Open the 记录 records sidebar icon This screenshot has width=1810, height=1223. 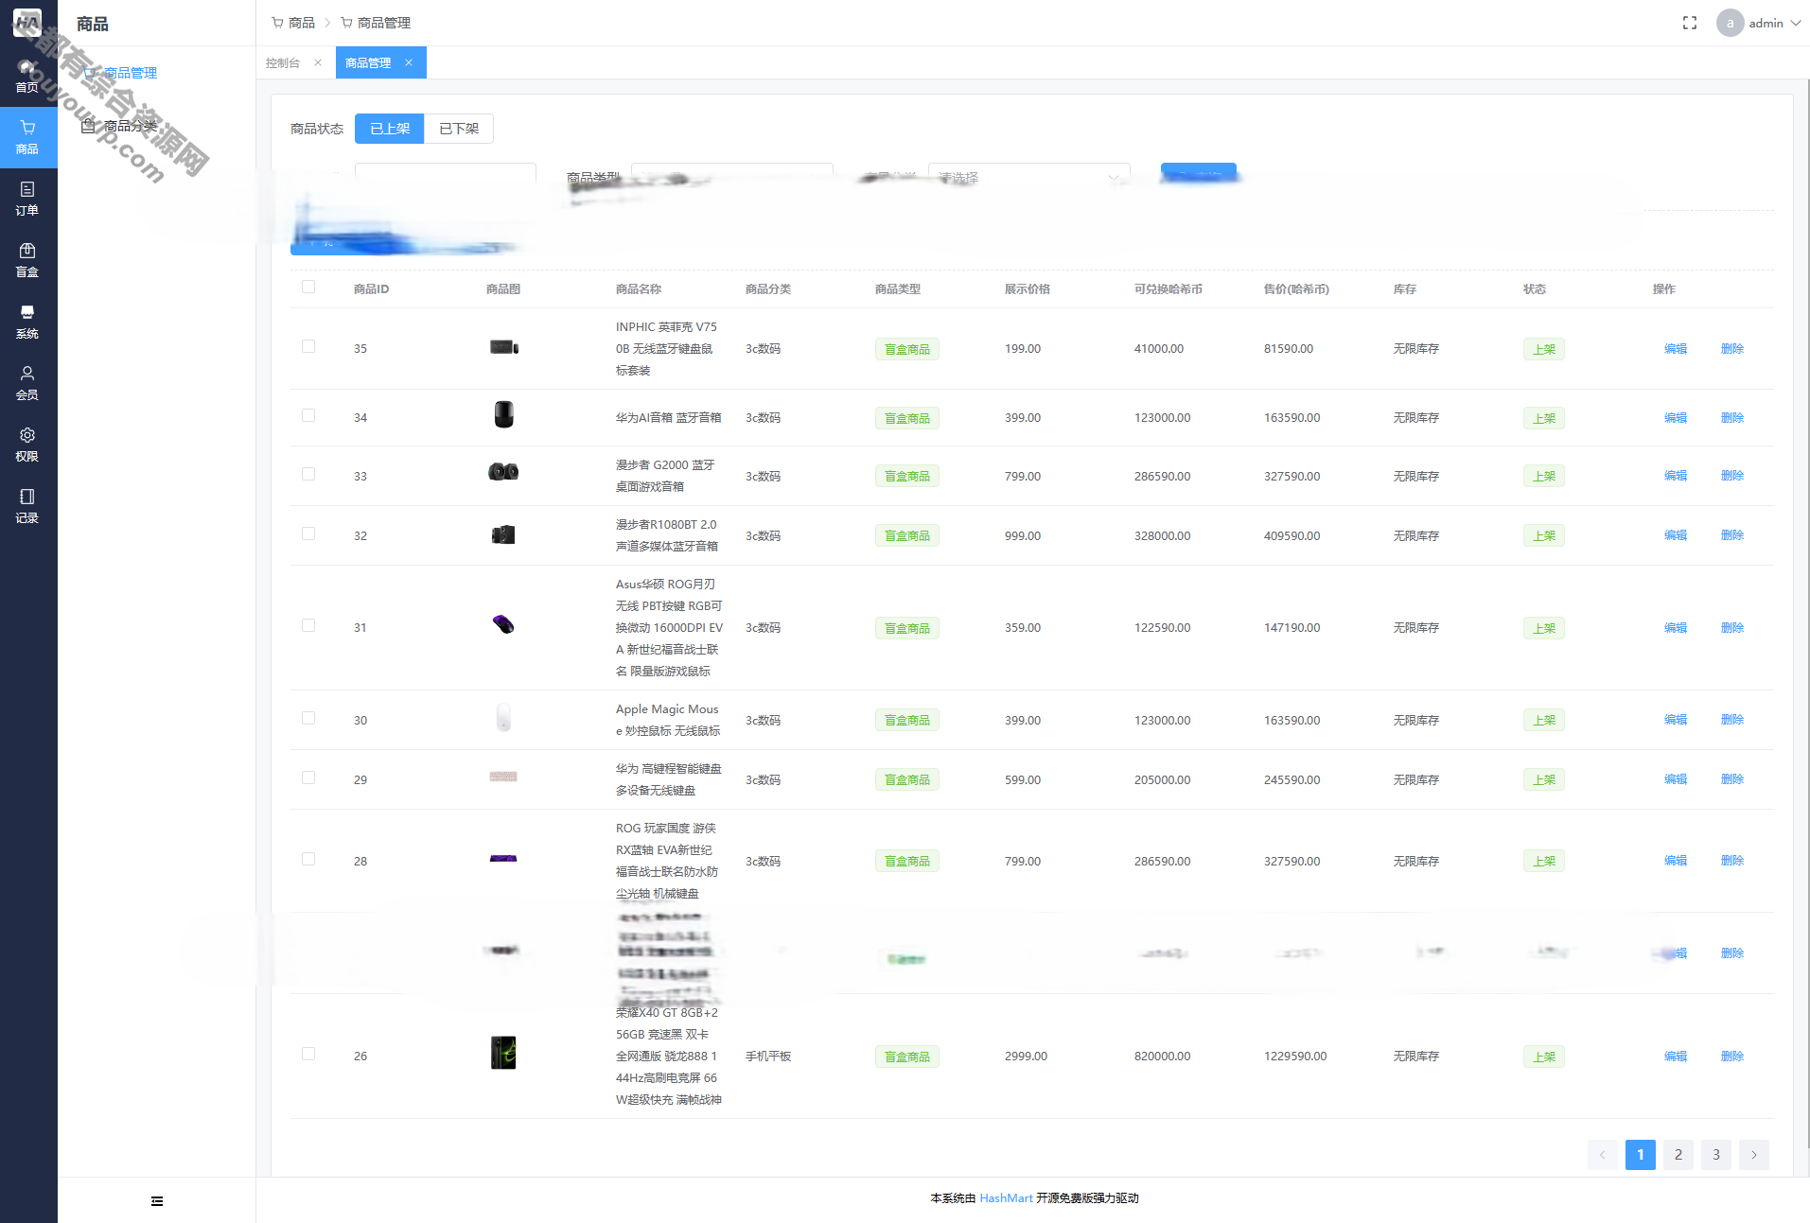[27, 506]
